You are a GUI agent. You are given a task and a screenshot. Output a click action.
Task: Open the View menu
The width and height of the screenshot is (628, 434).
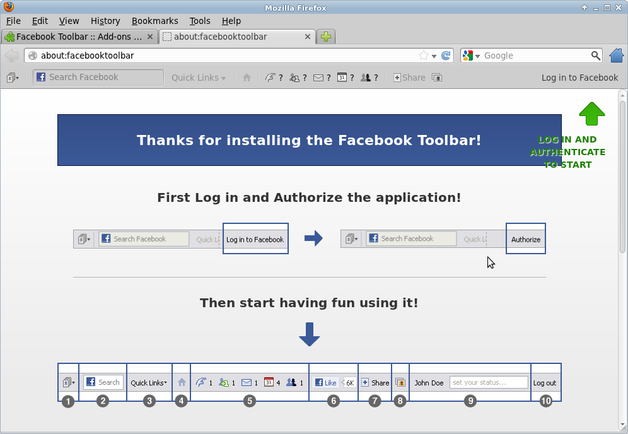(69, 21)
